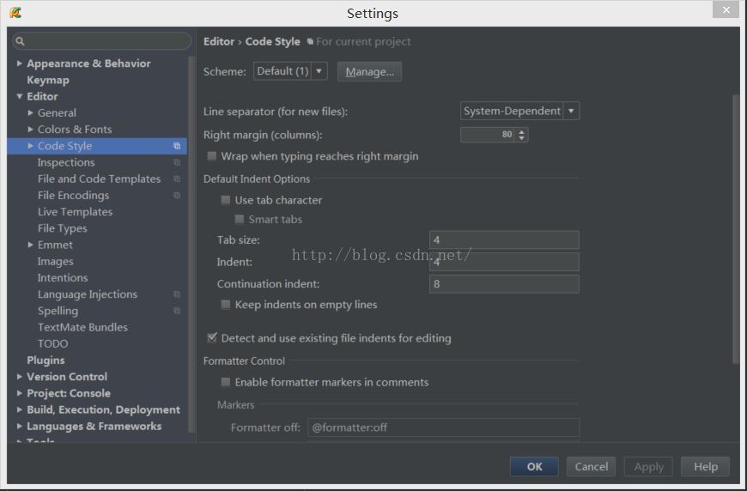
Task: Click the app icon in the title bar
Action: 15,13
